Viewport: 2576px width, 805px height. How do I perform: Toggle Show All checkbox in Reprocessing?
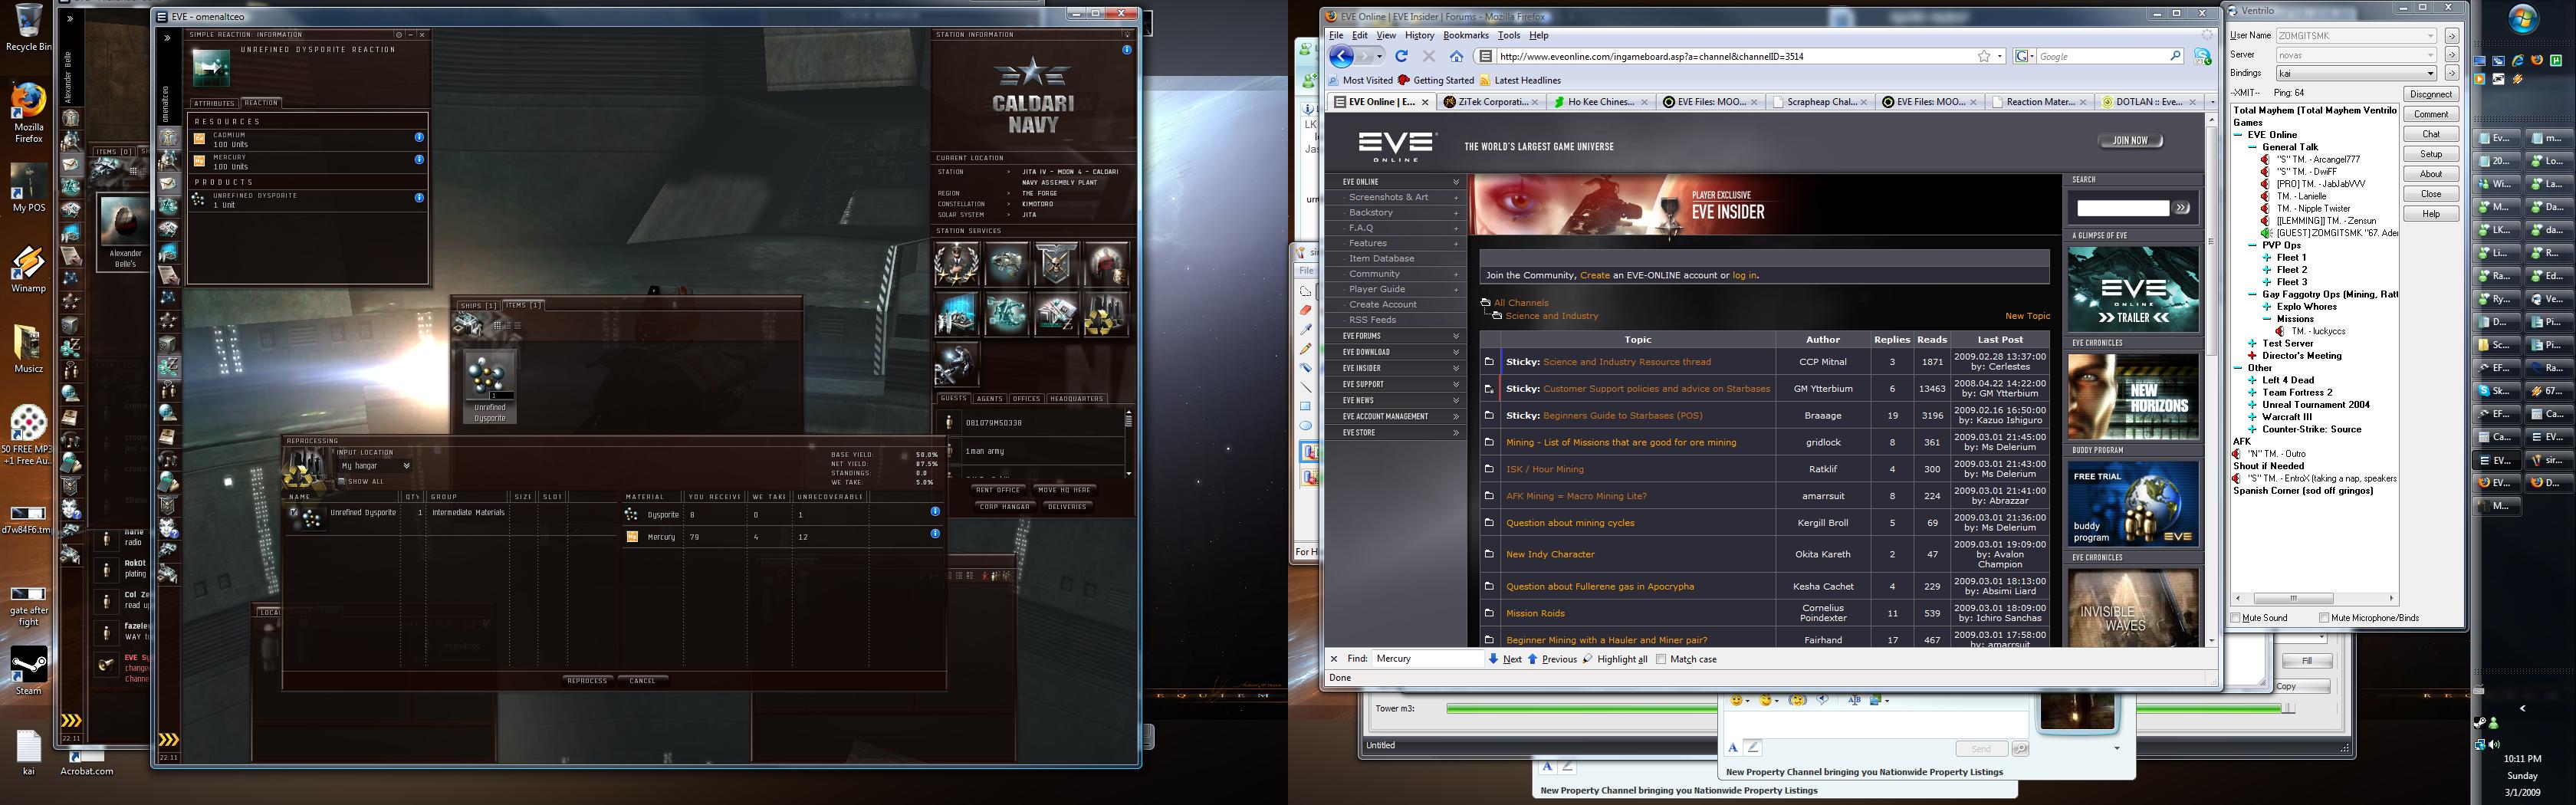pyautogui.click(x=342, y=481)
